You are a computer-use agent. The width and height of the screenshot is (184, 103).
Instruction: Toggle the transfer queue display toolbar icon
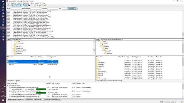click(x=20, y=5)
